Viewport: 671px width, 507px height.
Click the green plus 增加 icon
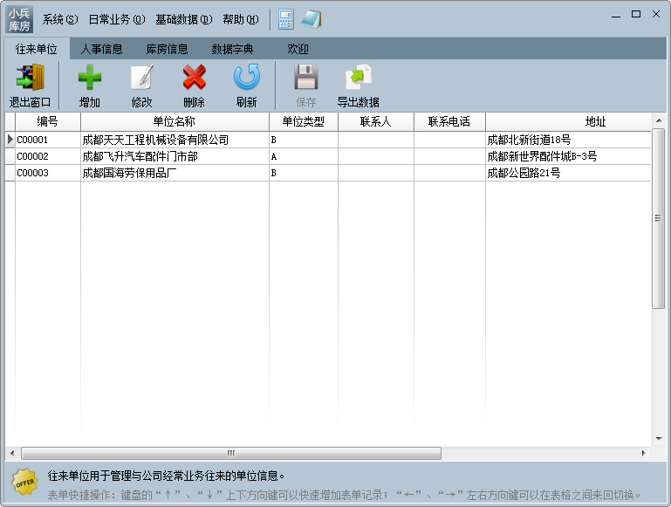click(x=90, y=77)
